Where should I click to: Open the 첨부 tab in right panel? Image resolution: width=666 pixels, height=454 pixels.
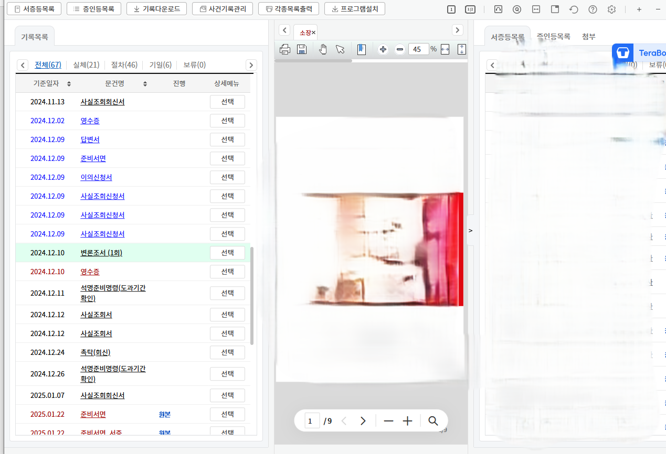point(589,36)
